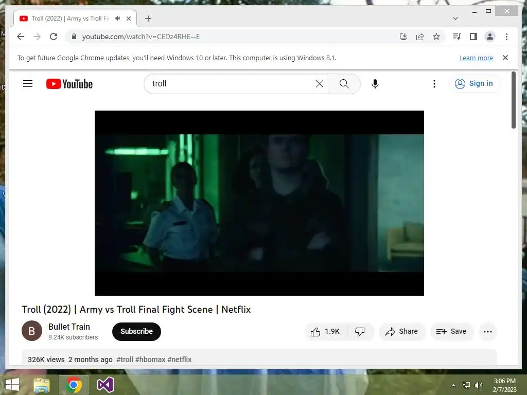Open the network tray icon
This screenshot has width=527, height=395.
point(466,385)
